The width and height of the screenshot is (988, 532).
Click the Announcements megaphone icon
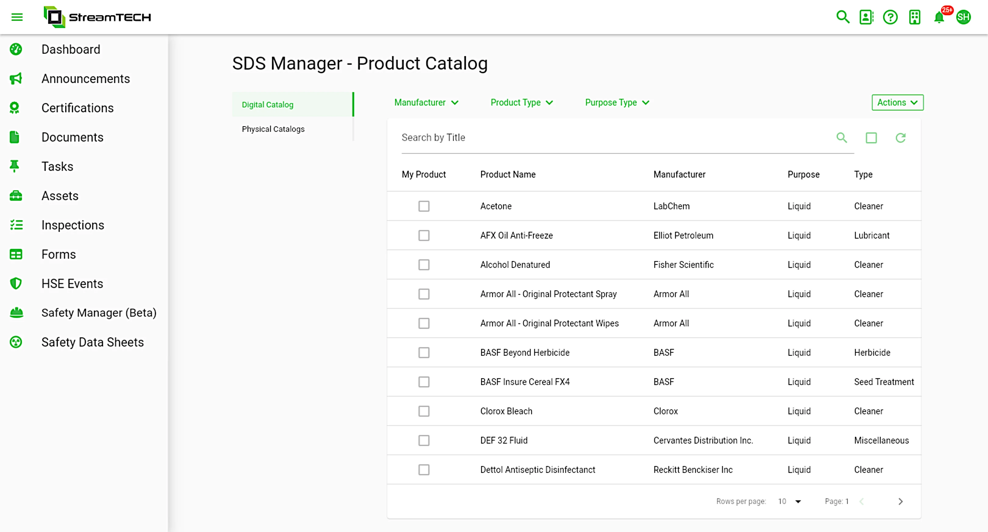coord(16,79)
